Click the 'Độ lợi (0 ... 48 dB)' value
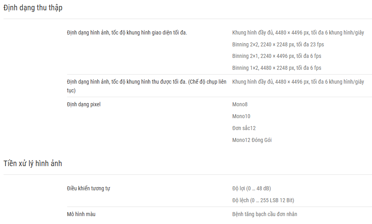372x224 pixels. coord(252,188)
